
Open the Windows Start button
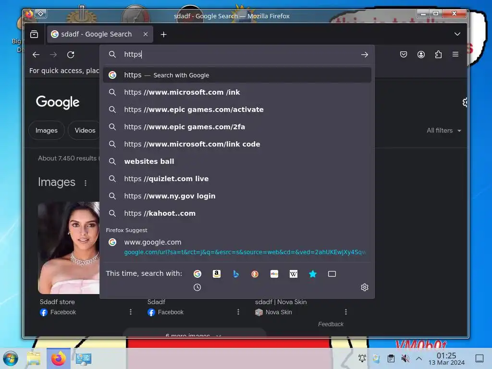[x=11, y=358]
